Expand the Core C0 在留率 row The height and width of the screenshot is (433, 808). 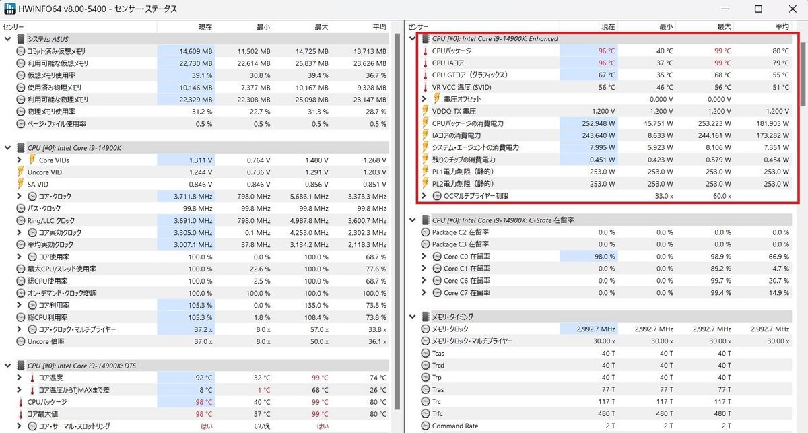coord(424,257)
